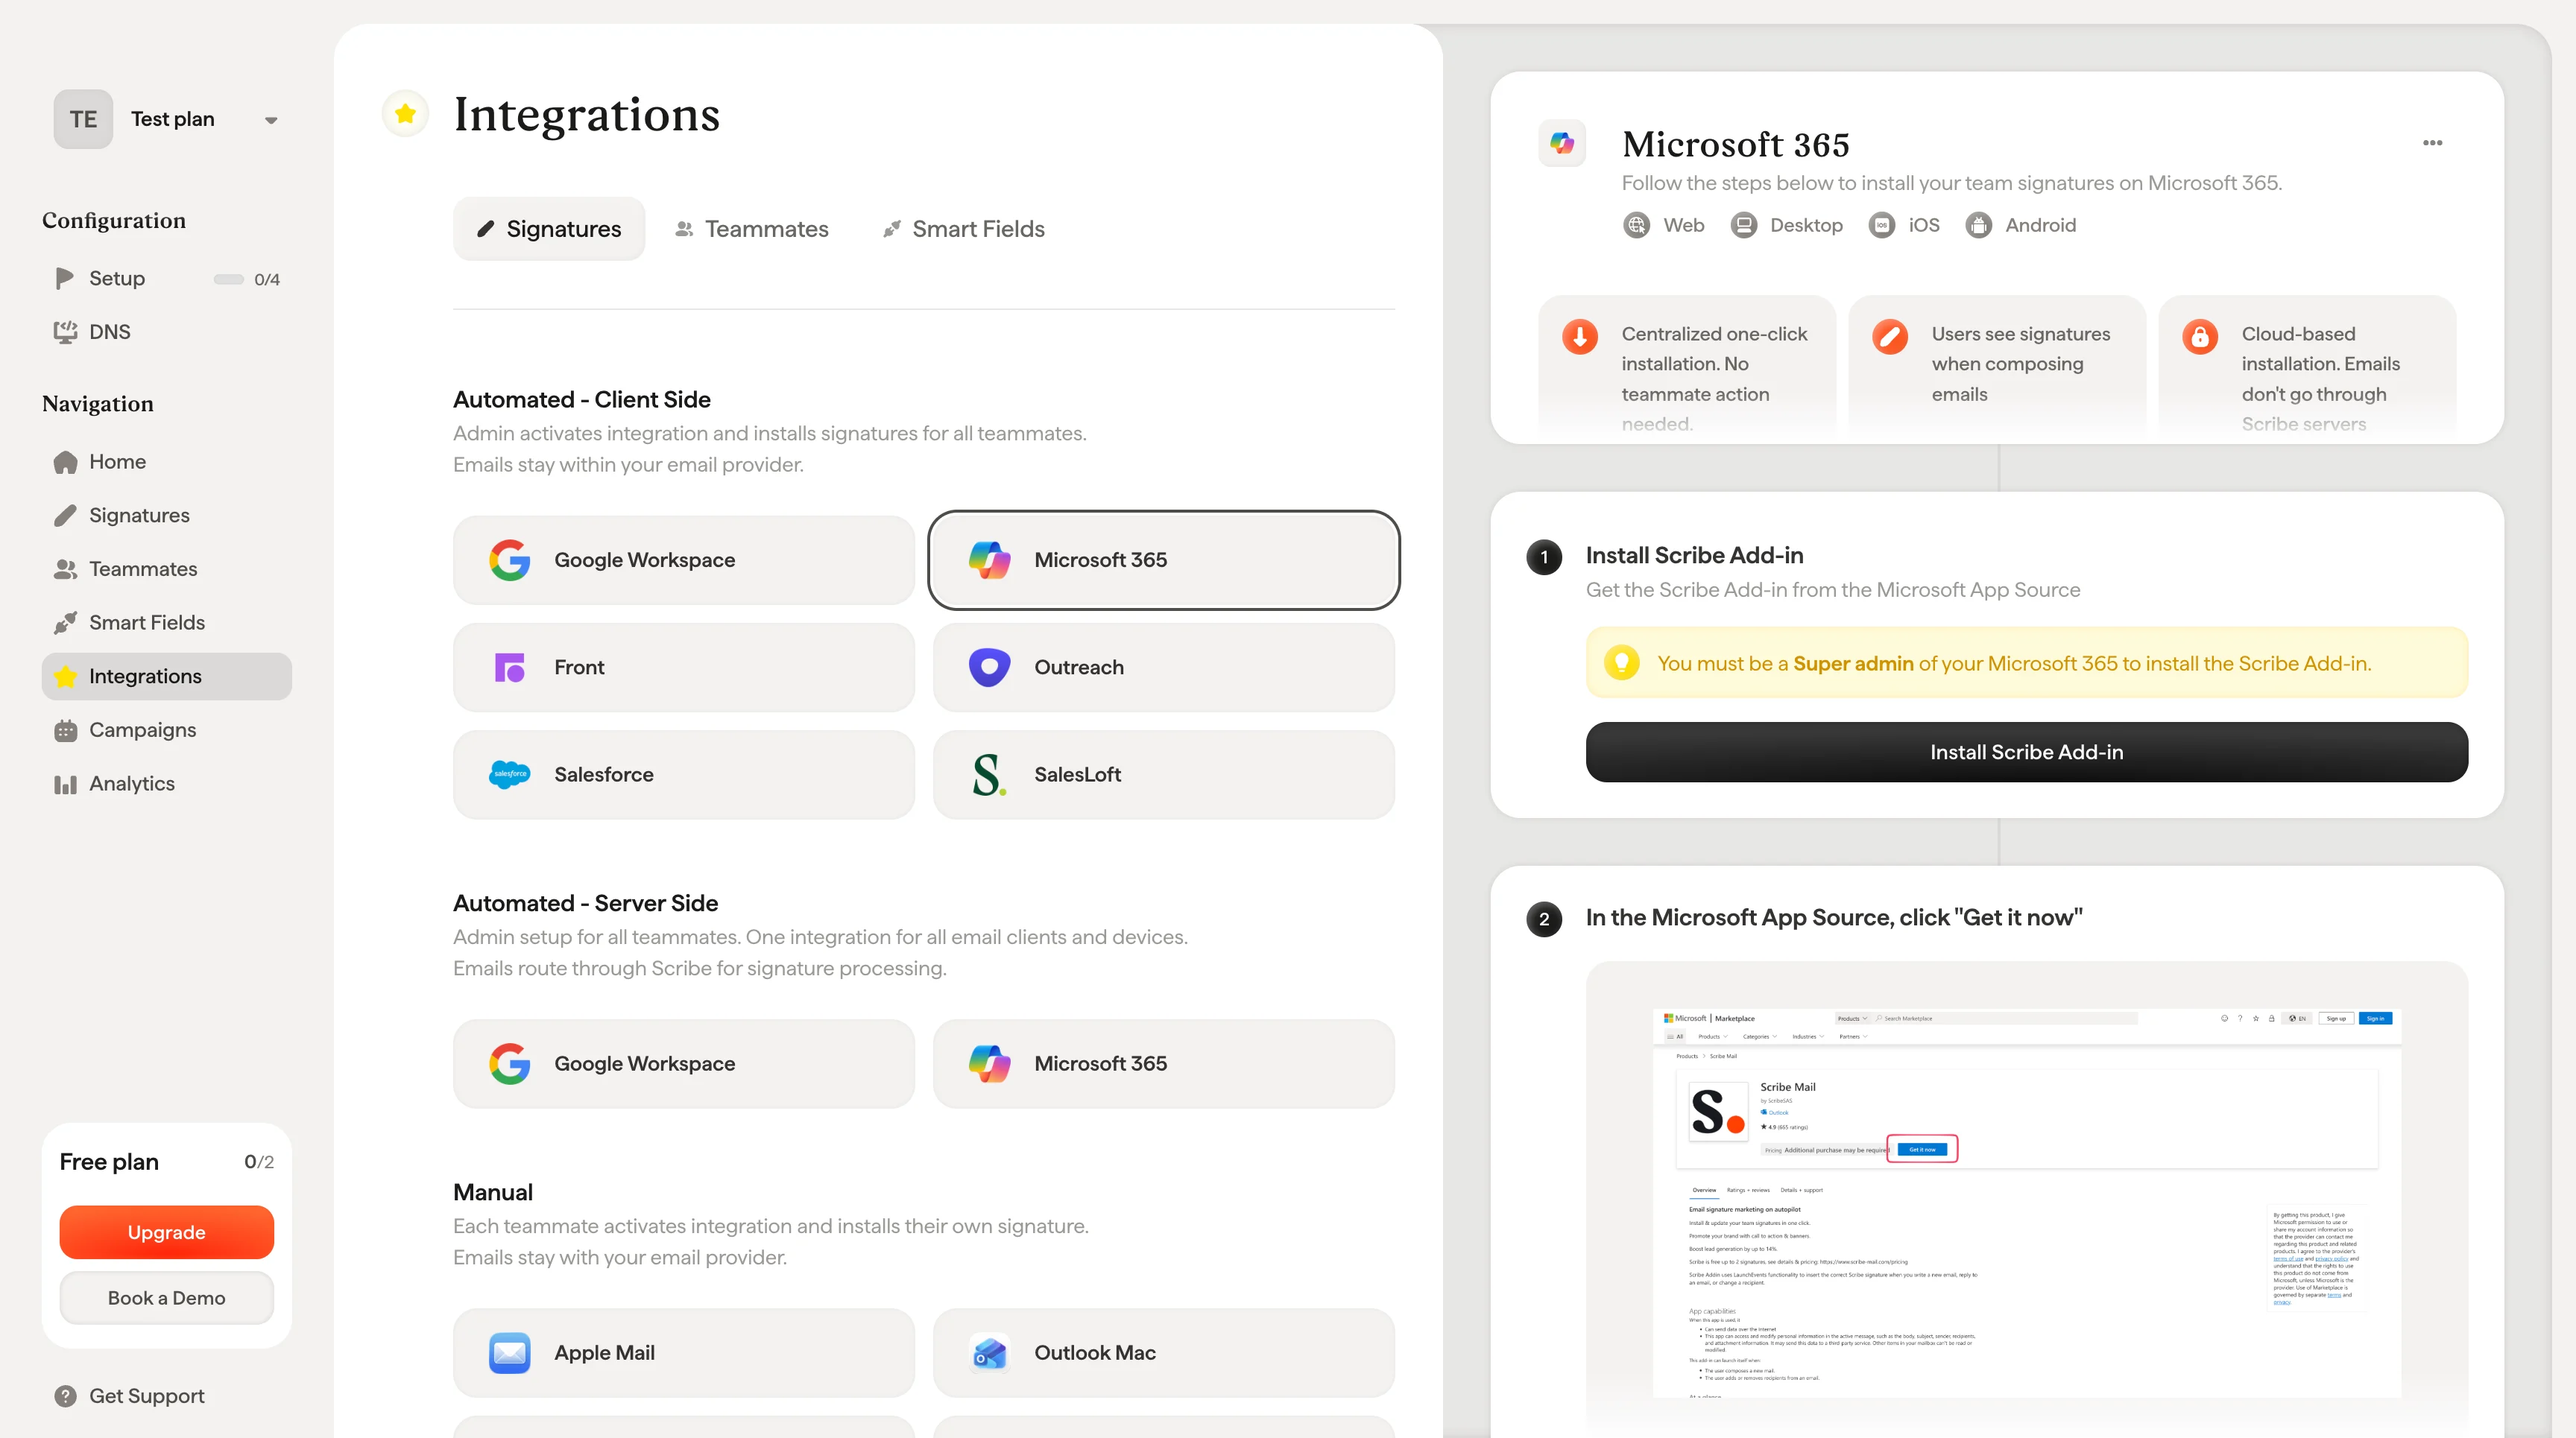
Task: Click the Setup flag icon
Action: [x=65, y=279]
